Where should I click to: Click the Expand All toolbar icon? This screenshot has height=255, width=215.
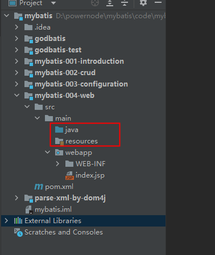[x=110, y=3]
